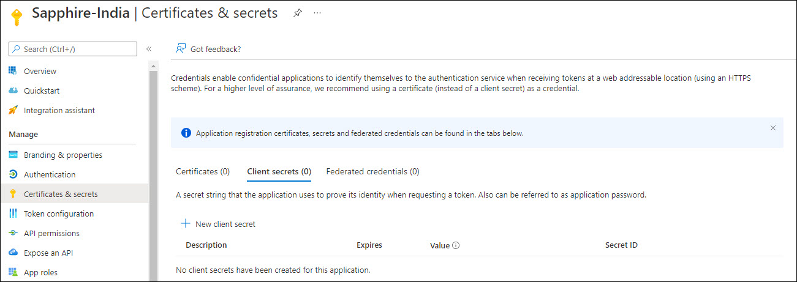Viewport: 797px width, 282px height.
Task: Open the Federated credentials (0) tab
Action: (372, 172)
